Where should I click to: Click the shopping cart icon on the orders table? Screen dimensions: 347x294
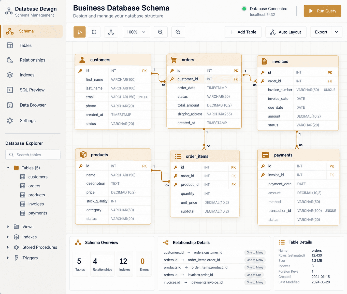[x=174, y=60]
